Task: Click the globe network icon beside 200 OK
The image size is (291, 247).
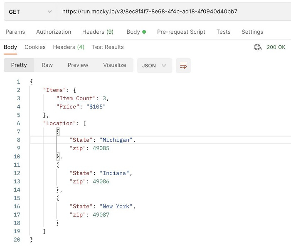Action: (258, 47)
